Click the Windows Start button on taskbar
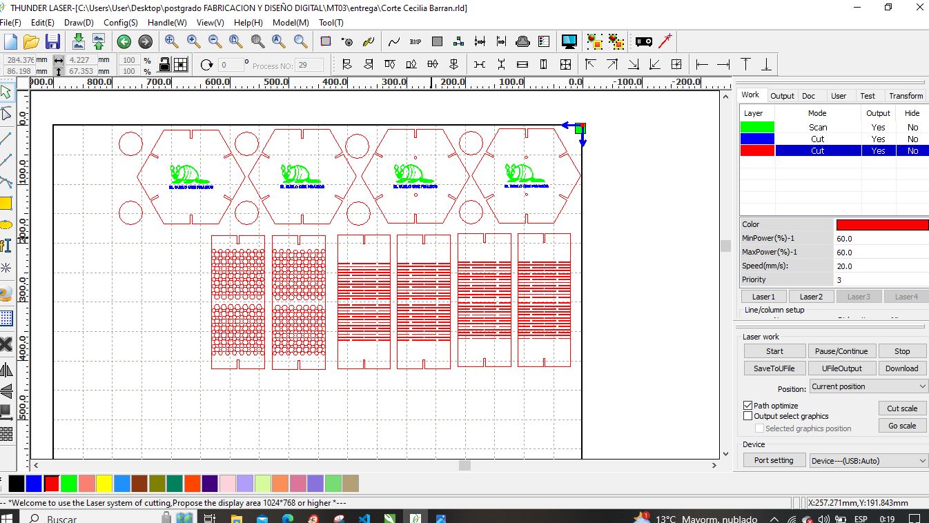 (8, 517)
